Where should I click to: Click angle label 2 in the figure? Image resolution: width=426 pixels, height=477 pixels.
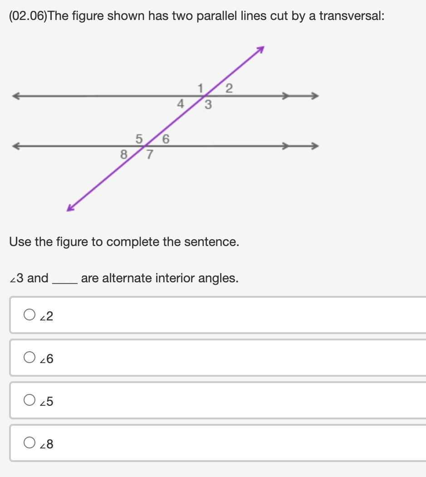pyautogui.click(x=229, y=89)
